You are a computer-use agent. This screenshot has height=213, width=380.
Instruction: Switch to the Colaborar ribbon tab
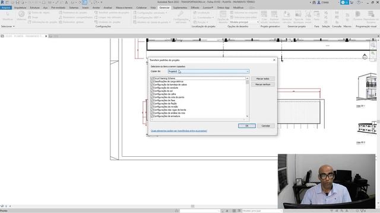(x=141, y=8)
